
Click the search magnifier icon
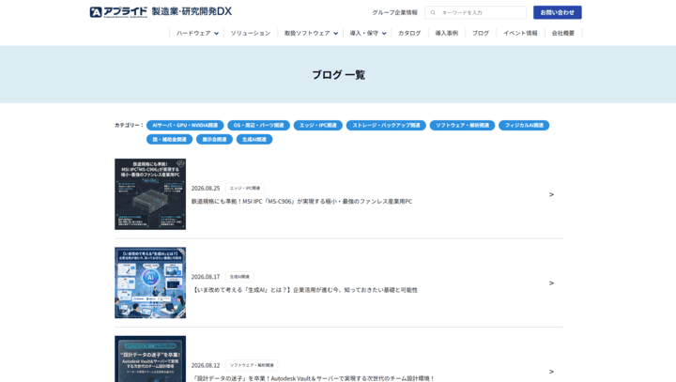[x=433, y=12]
